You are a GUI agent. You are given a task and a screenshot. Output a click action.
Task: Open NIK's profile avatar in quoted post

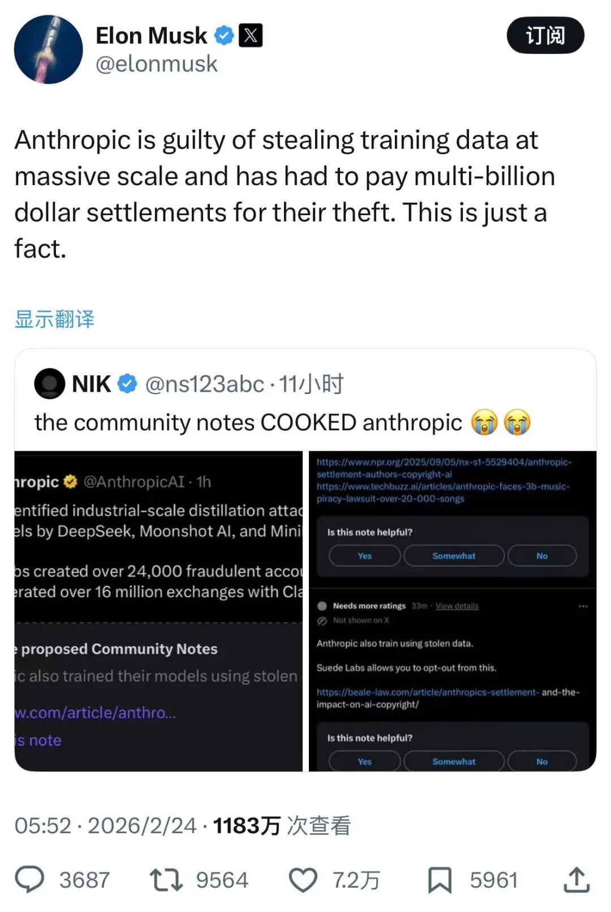(x=50, y=384)
